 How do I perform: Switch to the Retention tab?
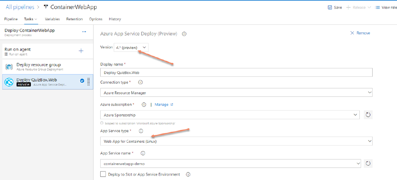74,19
